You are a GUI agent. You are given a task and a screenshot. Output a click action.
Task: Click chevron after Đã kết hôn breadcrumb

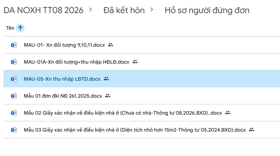click(152, 10)
